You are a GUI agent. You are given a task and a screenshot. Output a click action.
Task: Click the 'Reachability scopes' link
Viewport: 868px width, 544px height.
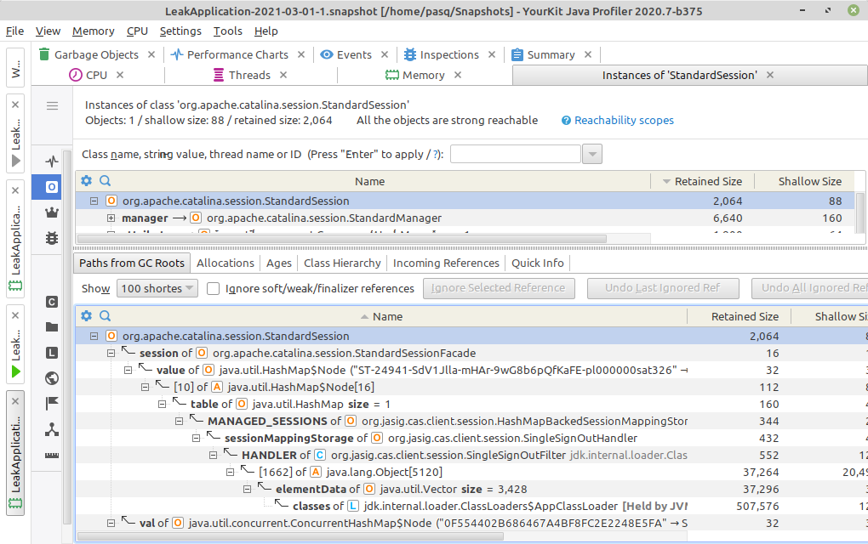pos(625,120)
